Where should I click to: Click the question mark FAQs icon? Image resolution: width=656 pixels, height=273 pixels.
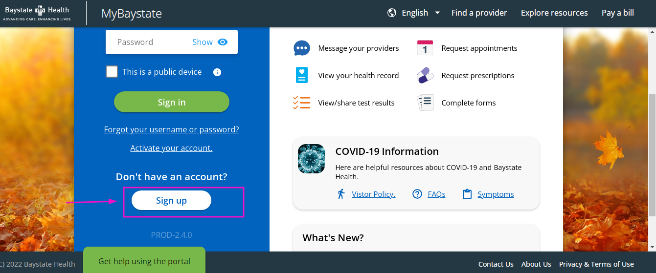point(417,194)
